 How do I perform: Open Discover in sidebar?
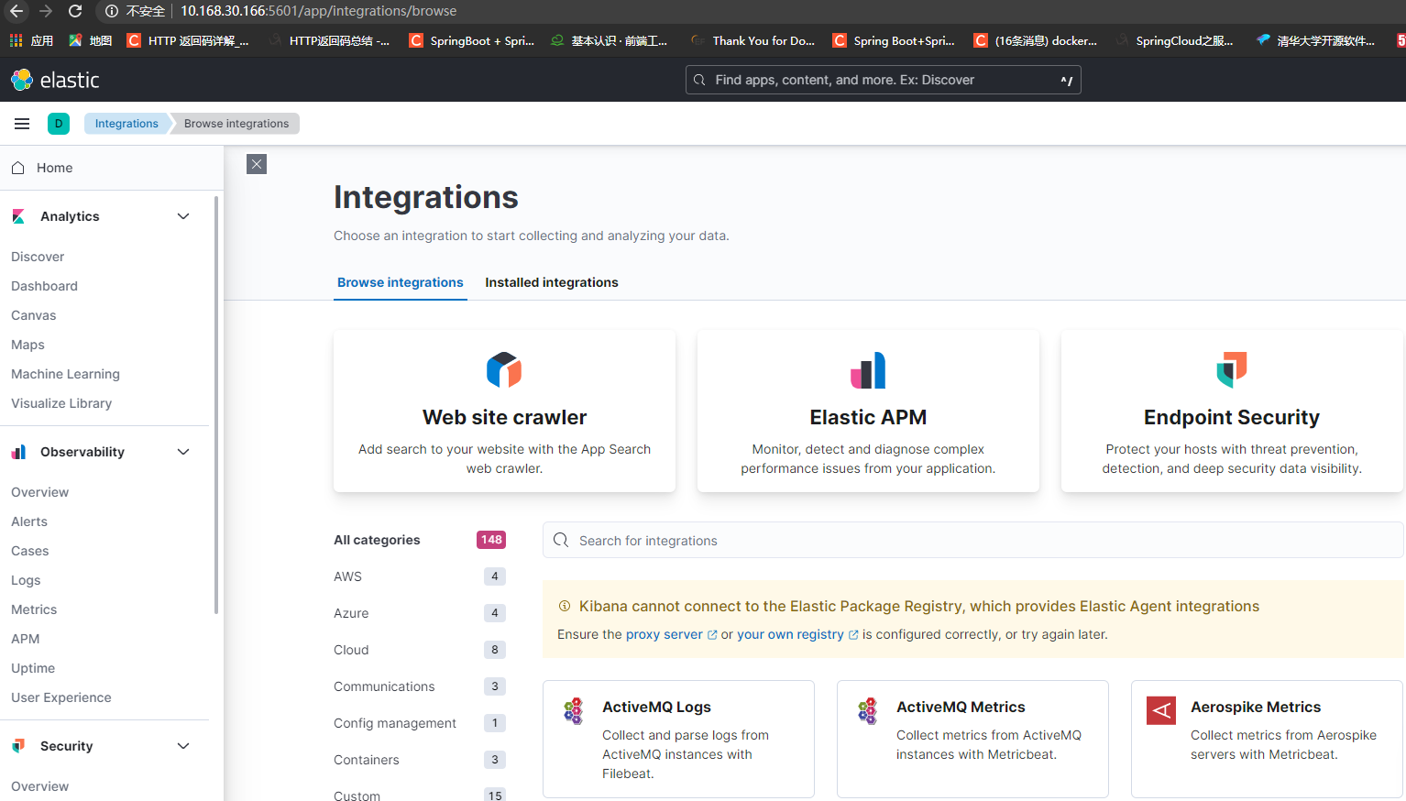(38, 257)
